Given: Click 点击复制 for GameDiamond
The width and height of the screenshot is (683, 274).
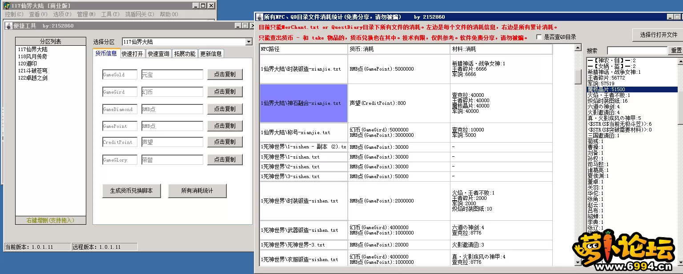Looking at the screenshot, I should (x=225, y=109).
